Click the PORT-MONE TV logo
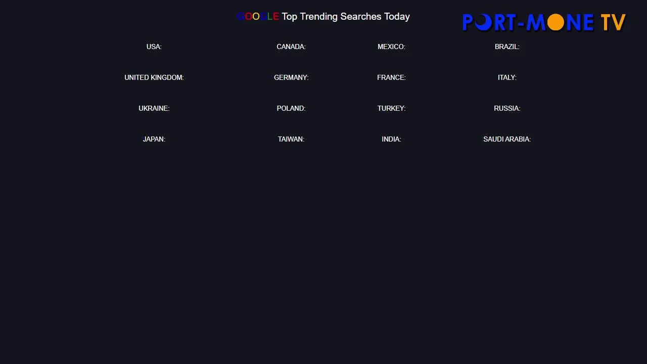This screenshot has width=647, height=364. [x=544, y=22]
